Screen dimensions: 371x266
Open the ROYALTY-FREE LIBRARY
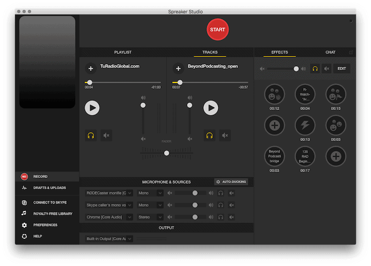pos(47,214)
